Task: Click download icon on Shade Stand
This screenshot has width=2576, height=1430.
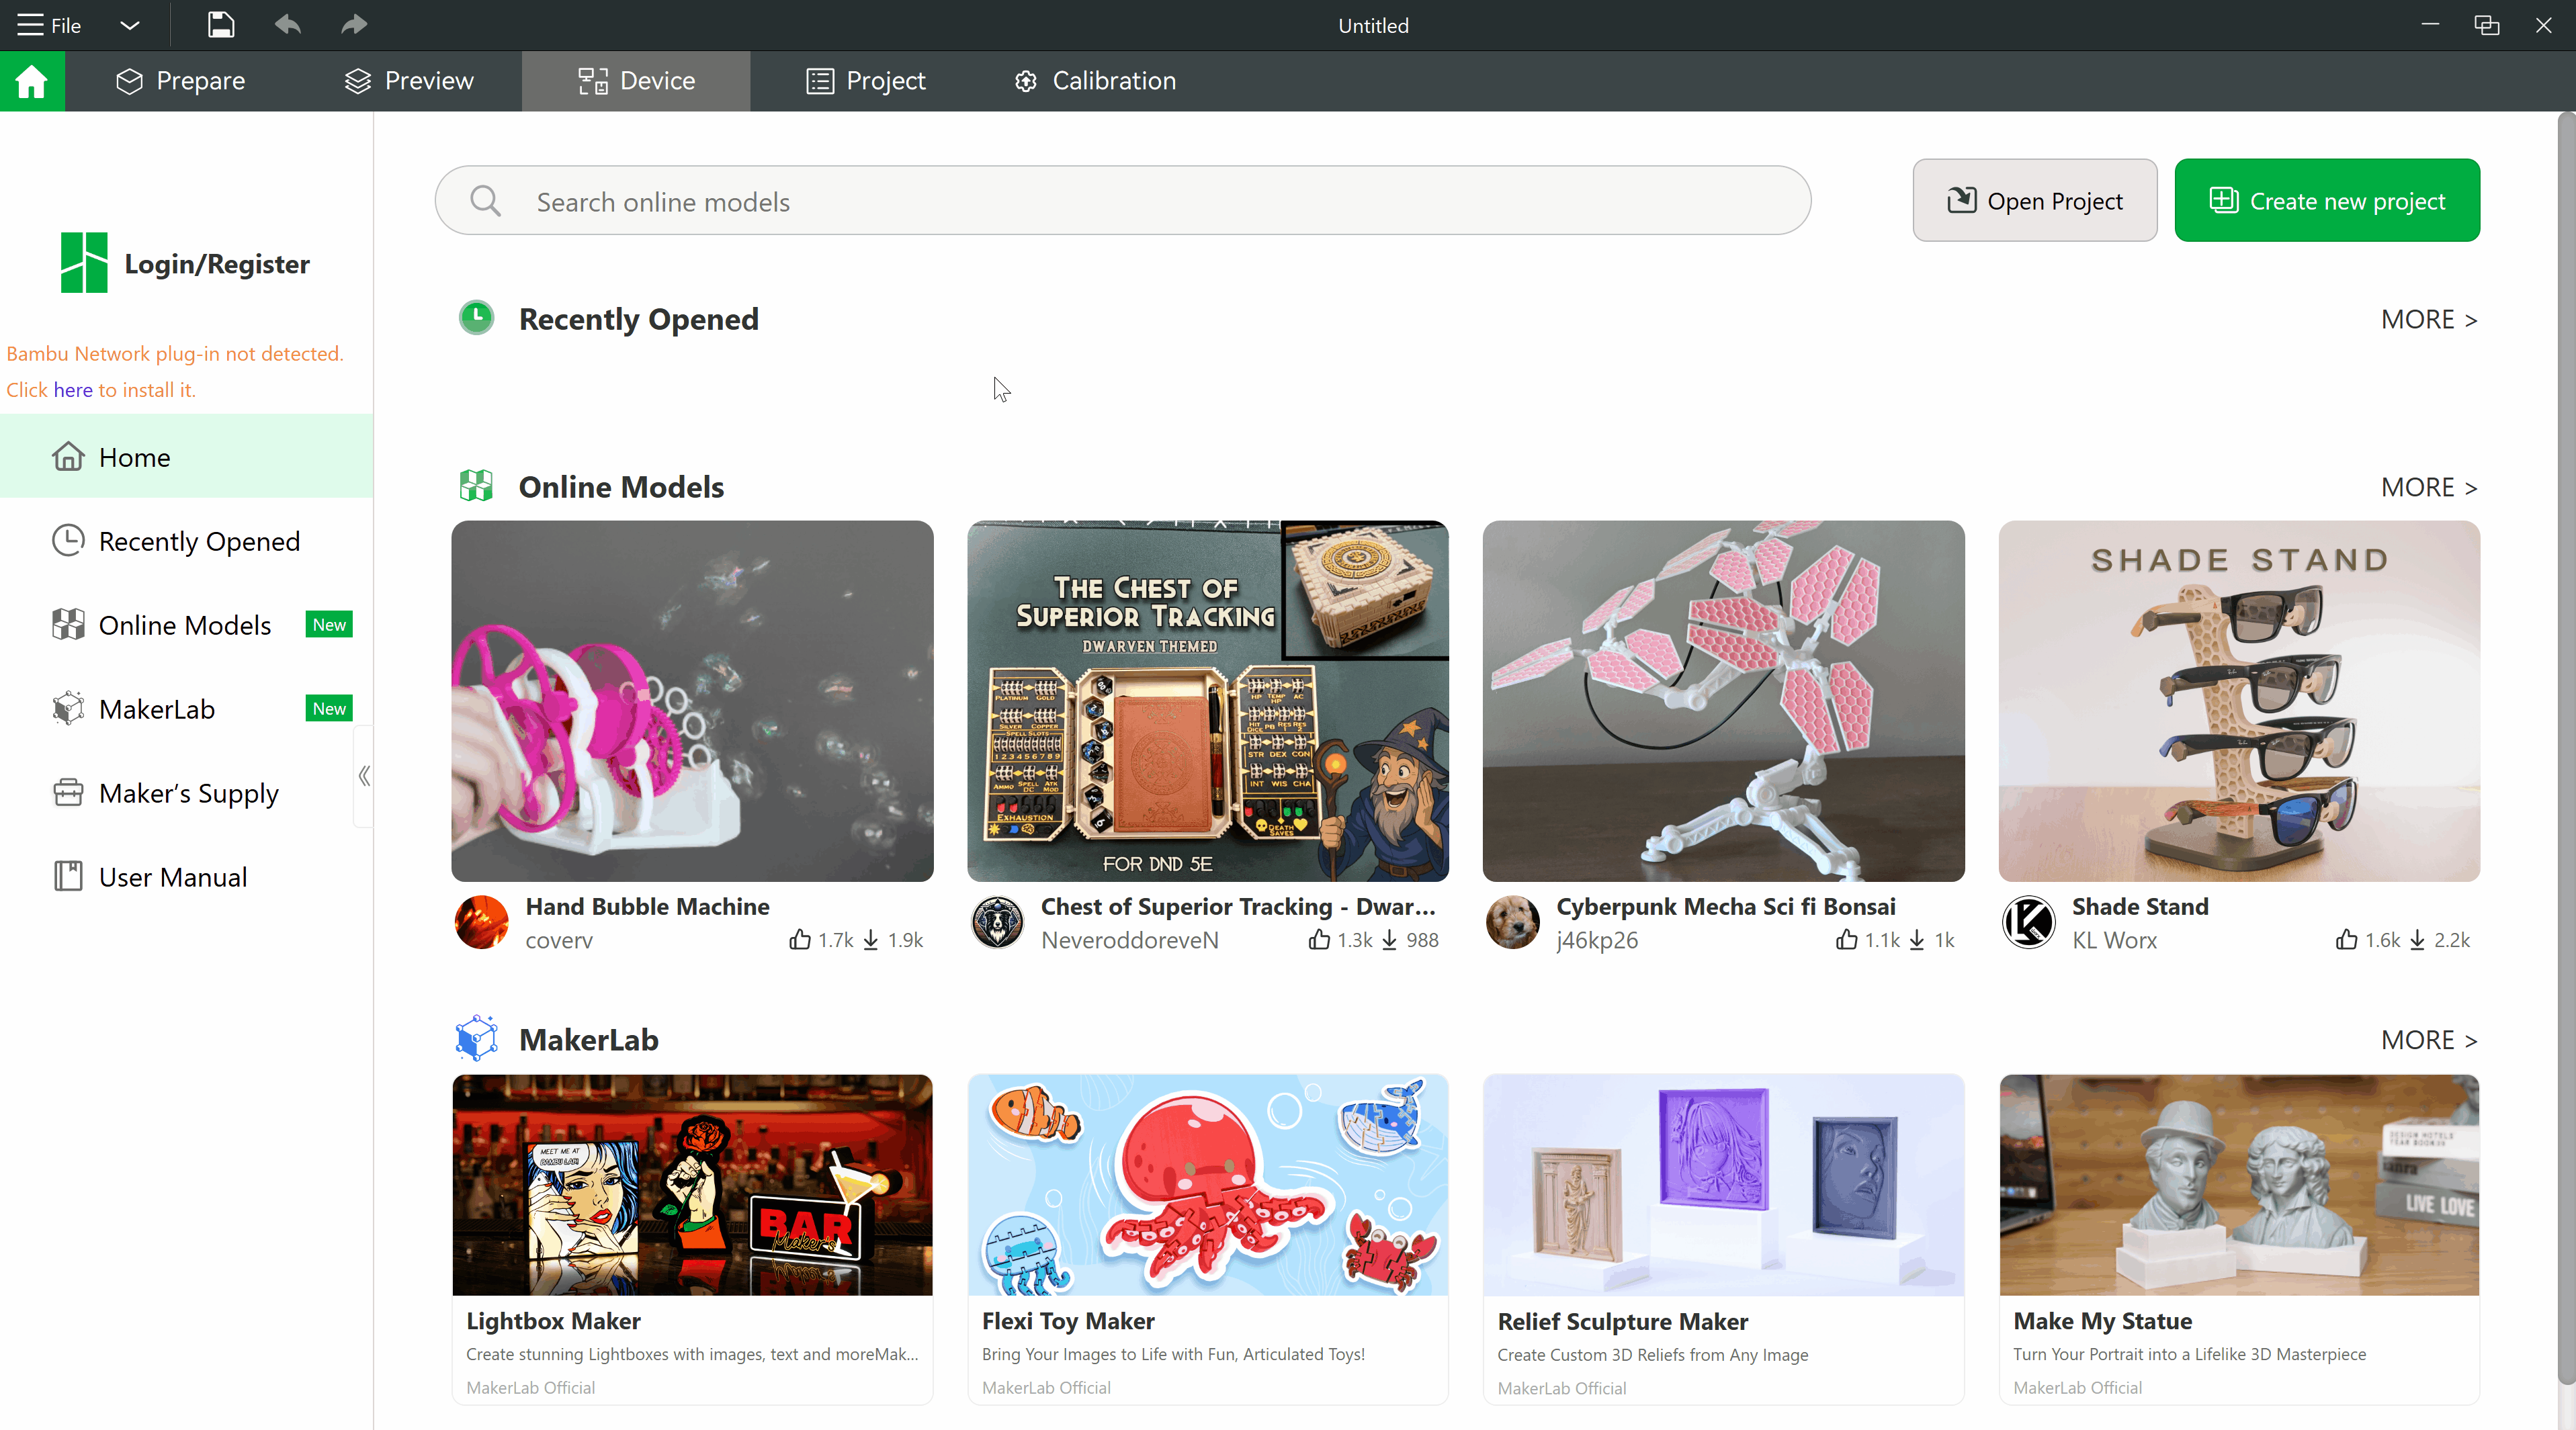Action: tap(2417, 940)
